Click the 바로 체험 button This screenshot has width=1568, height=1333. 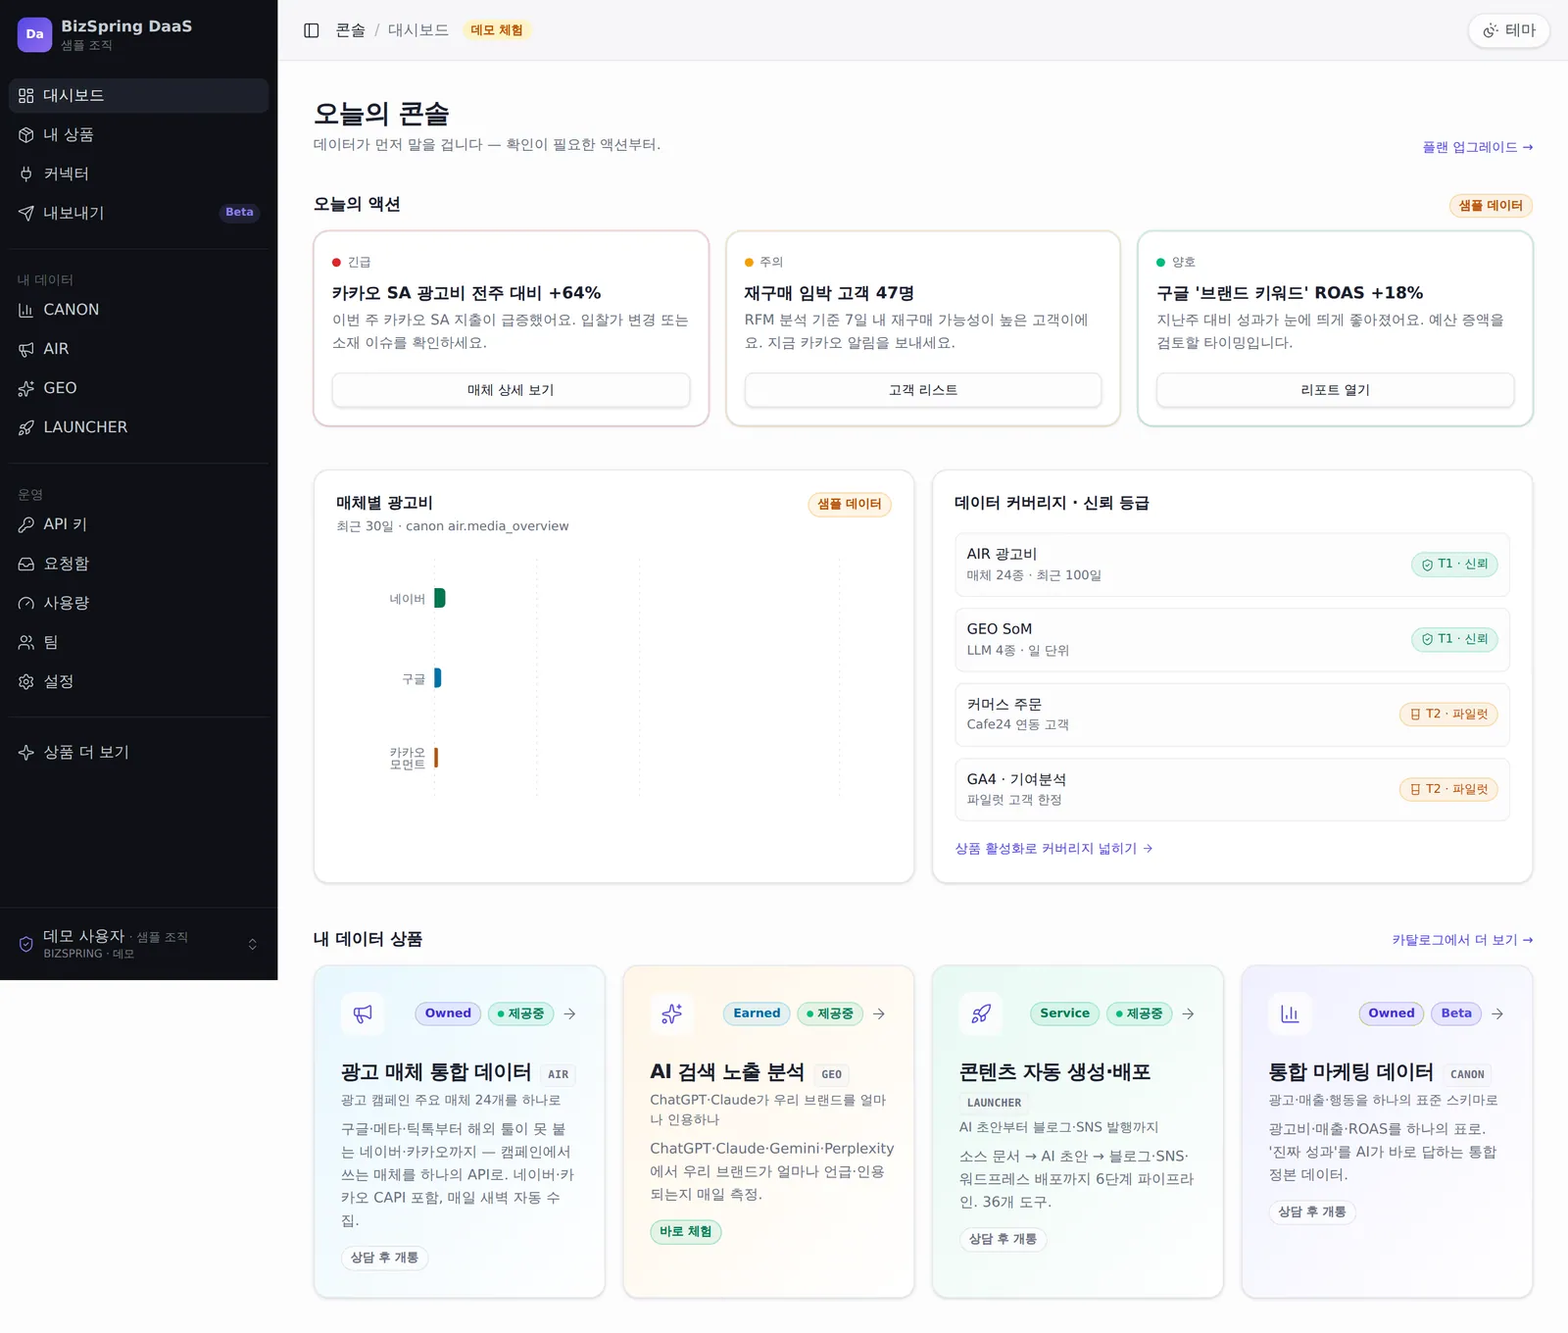coord(686,1232)
